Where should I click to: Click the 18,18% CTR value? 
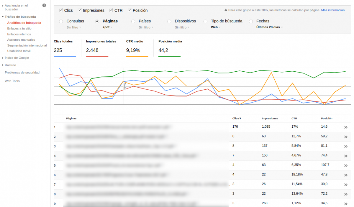pyautogui.click(x=297, y=175)
